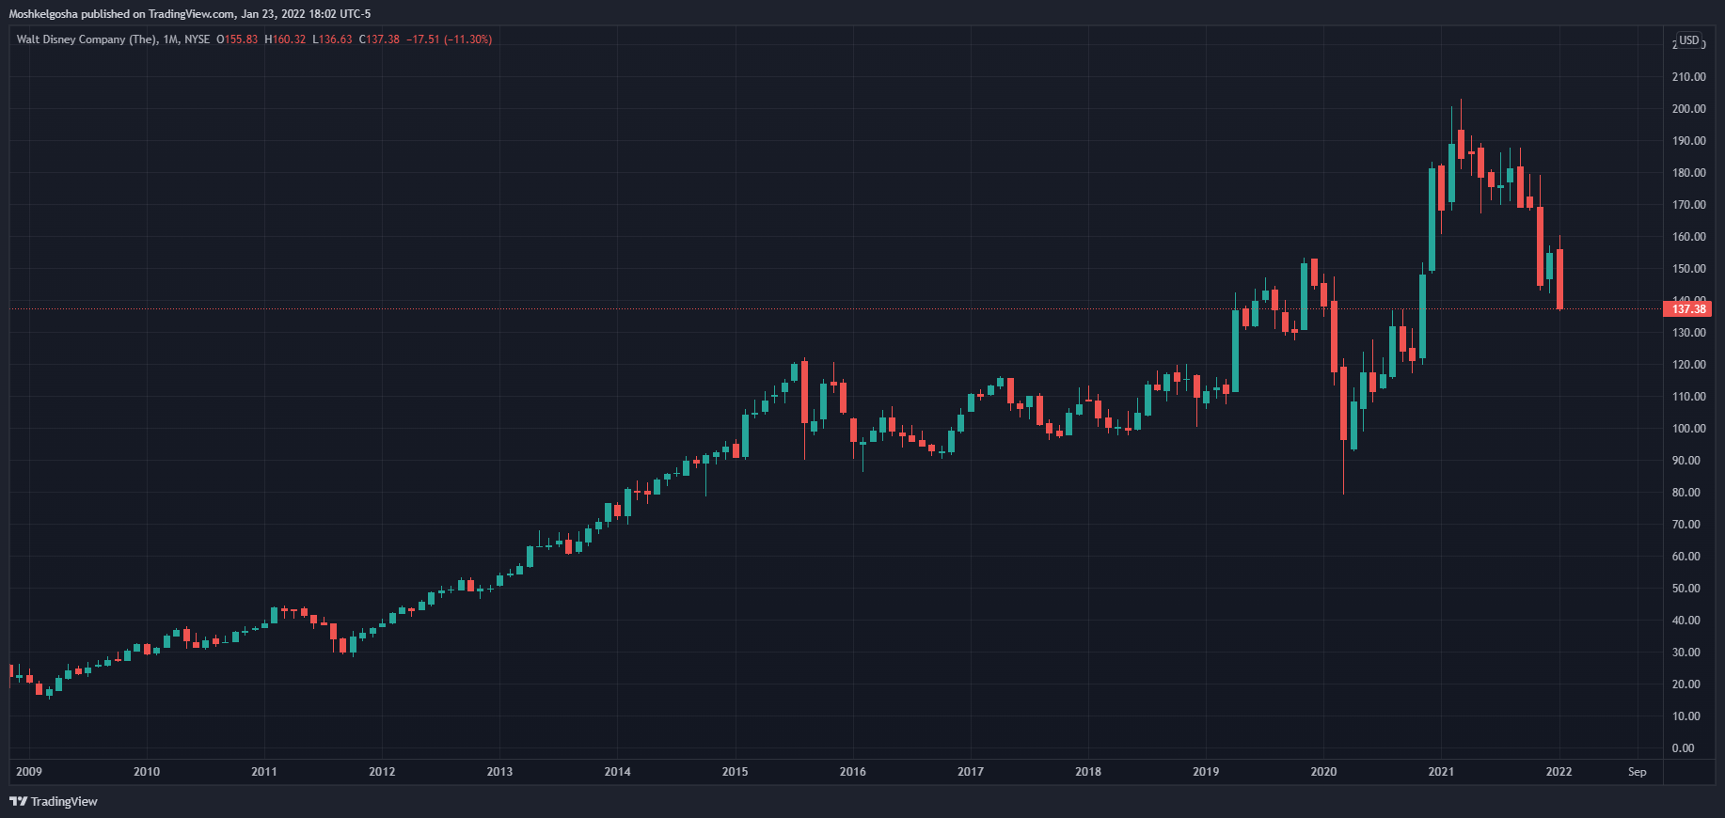Image resolution: width=1725 pixels, height=818 pixels.
Task: Click the 70.00 price axis label
Action: pyautogui.click(x=1686, y=525)
